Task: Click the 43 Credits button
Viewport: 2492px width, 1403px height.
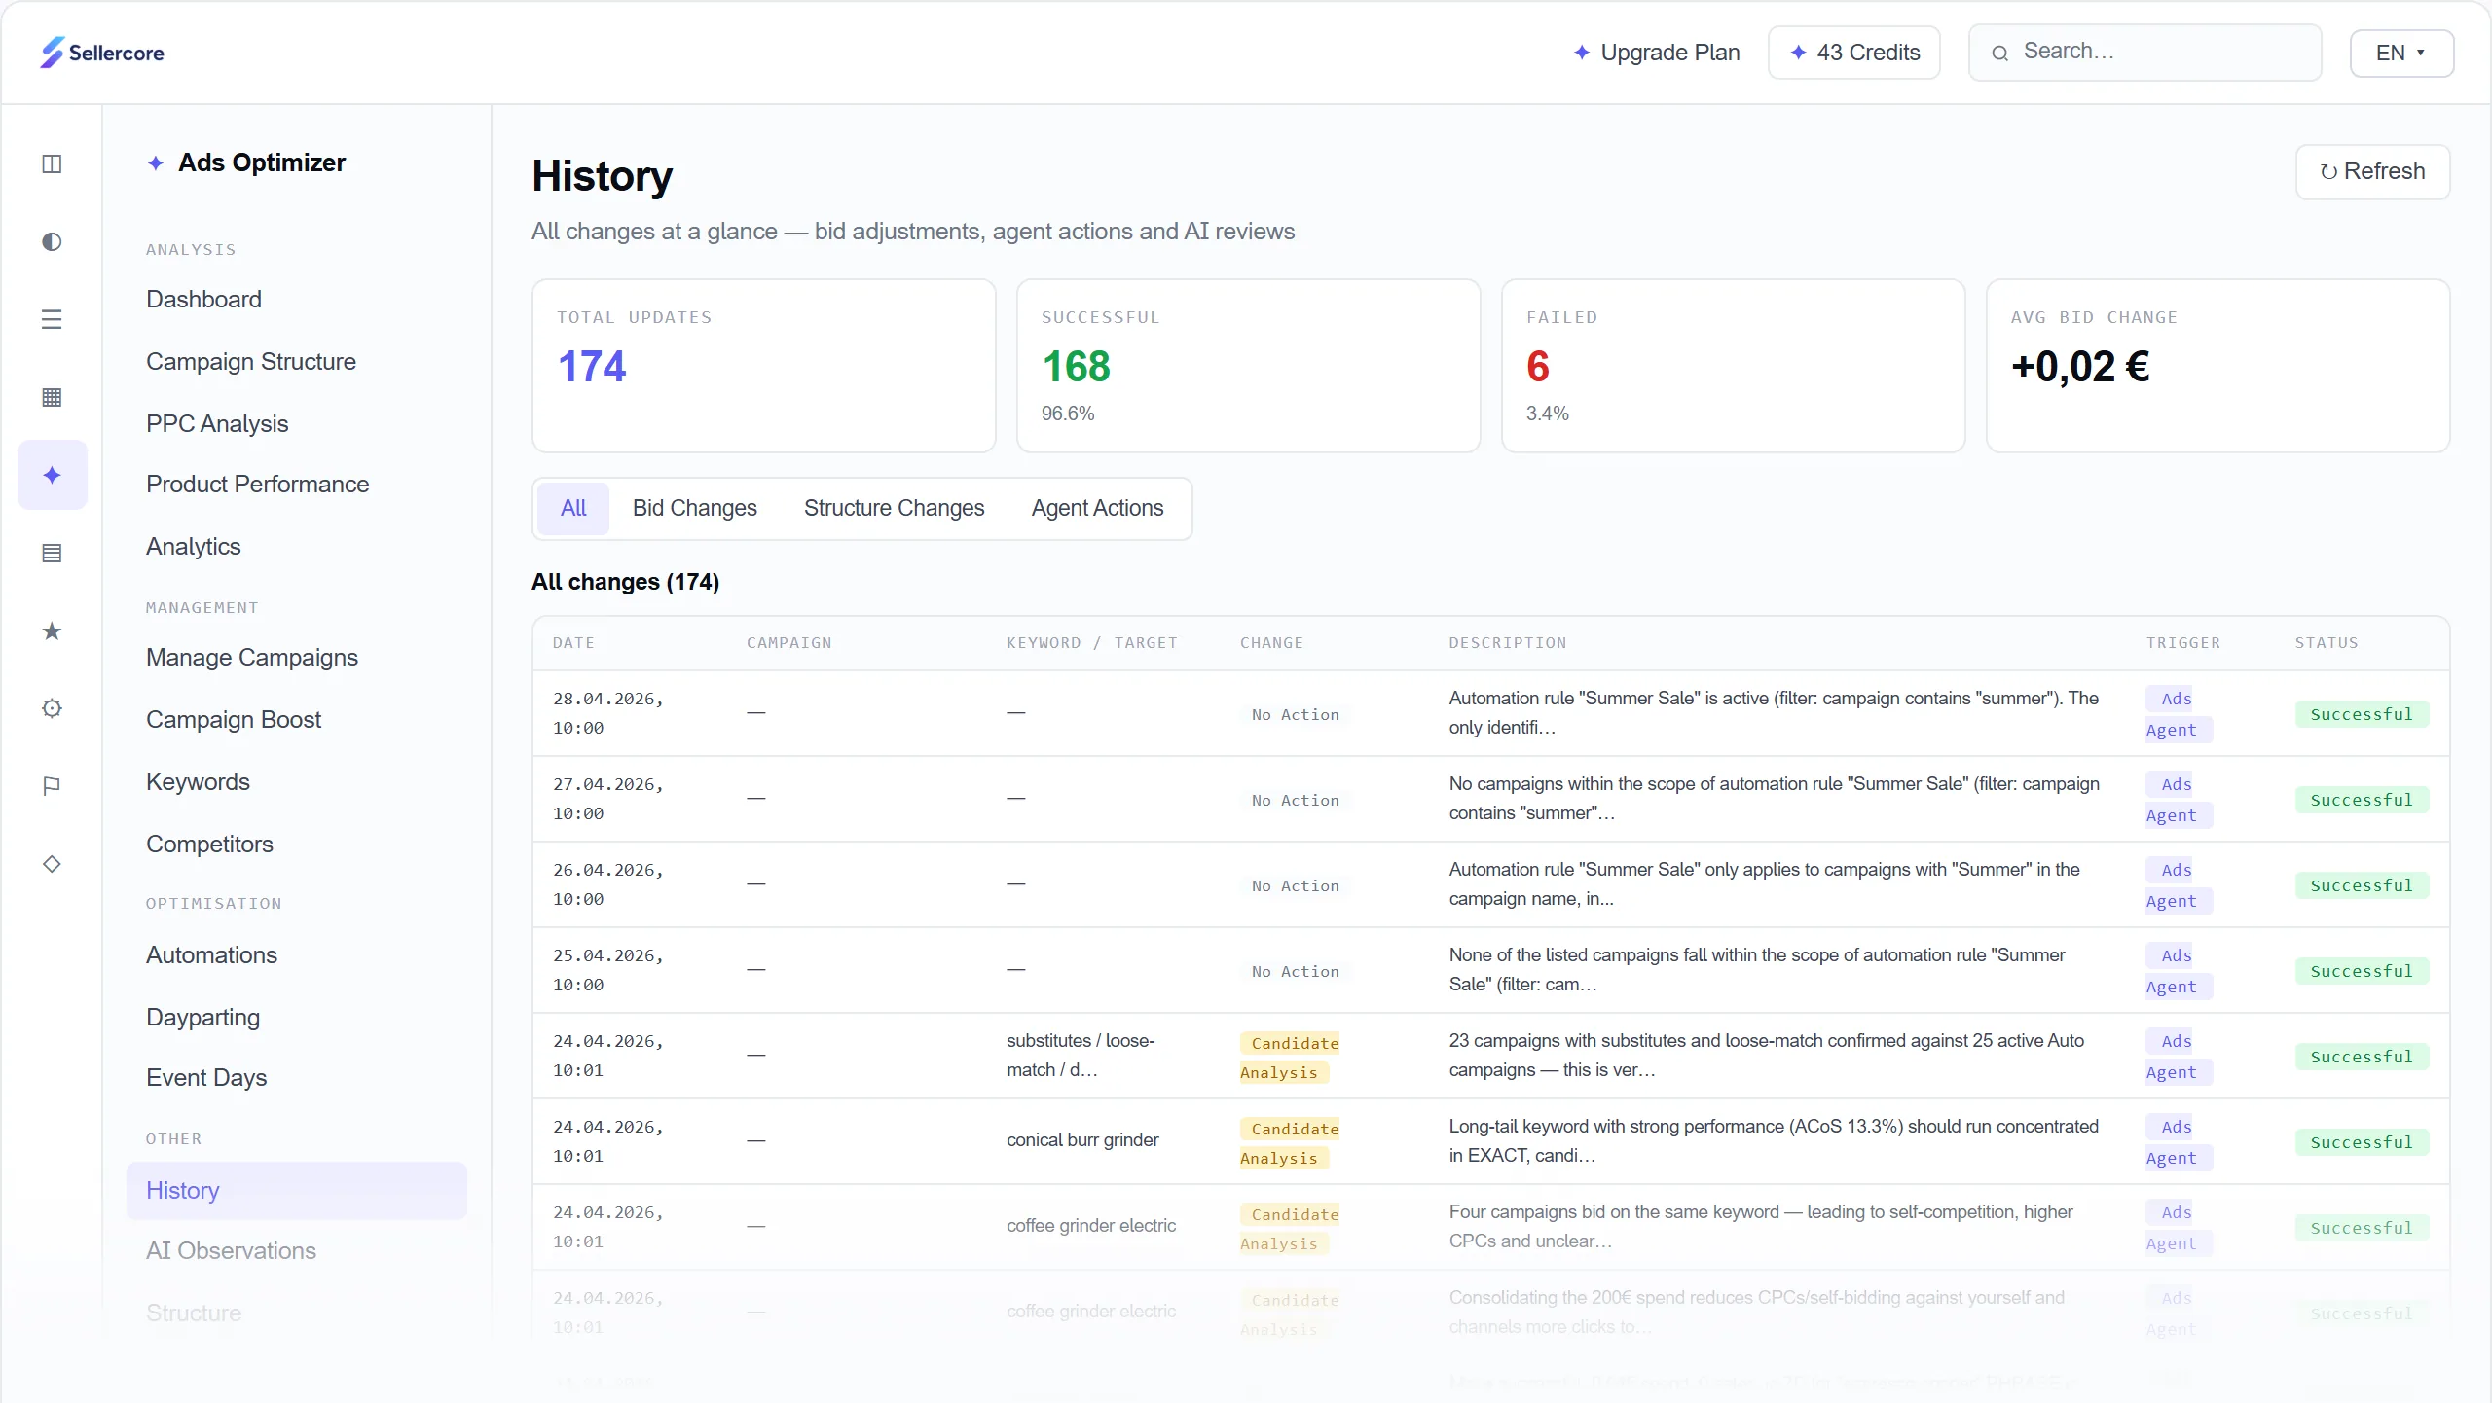Action: point(1853,53)
